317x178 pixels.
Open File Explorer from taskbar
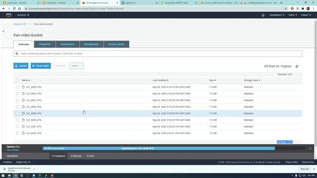(9, 176)
